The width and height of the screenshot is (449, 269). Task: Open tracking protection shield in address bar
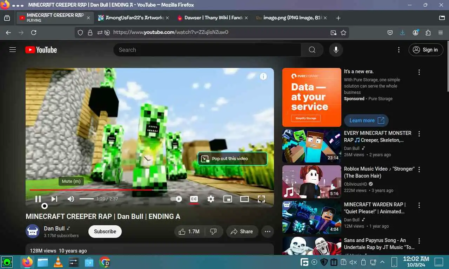tap(80, 33)
